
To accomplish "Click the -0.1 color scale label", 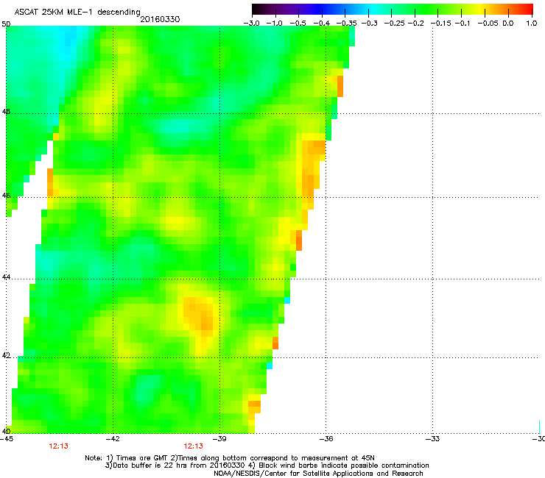I will [463, 24].
